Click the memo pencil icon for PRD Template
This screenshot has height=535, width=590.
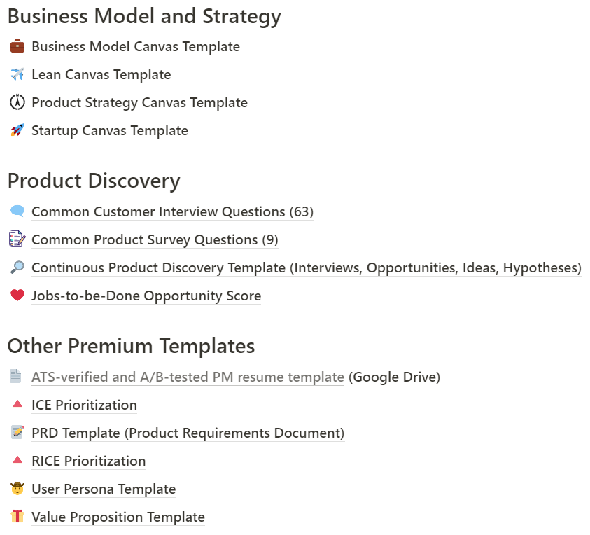[x=17, y=433]
